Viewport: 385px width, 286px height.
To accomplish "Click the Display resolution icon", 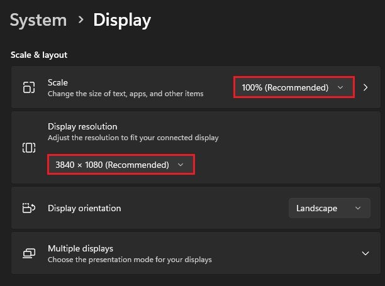I will tap(29, 148).
